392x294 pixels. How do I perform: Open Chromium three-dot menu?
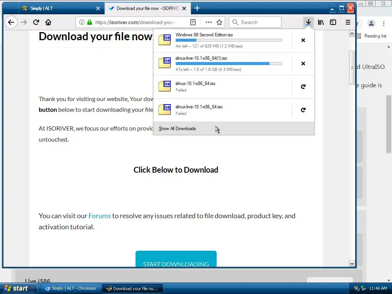[384, 23]
